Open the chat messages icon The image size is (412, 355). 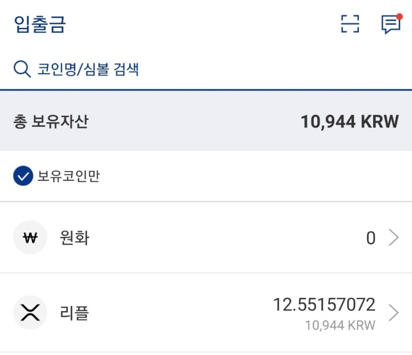coord(391,24)
